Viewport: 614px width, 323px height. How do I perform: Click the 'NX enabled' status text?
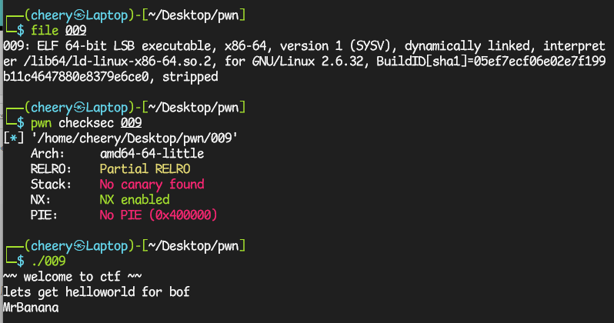click(x=135, y=200)
